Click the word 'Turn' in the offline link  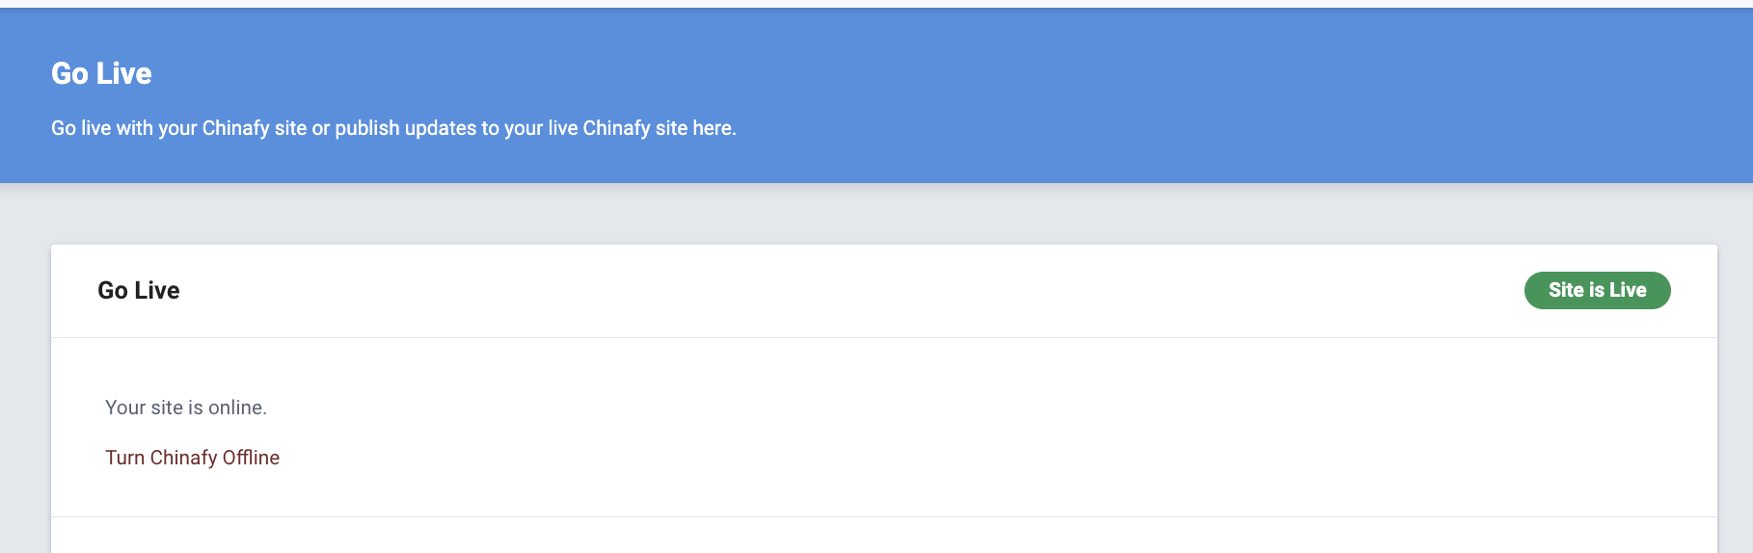click(124, 458)
